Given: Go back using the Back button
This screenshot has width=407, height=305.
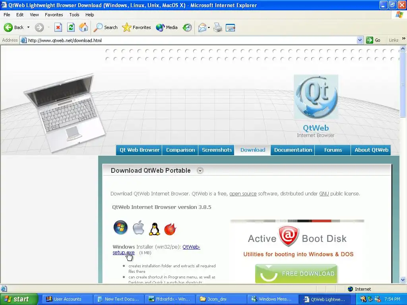Looking at the screenshot, I should (x=14, y=27).
